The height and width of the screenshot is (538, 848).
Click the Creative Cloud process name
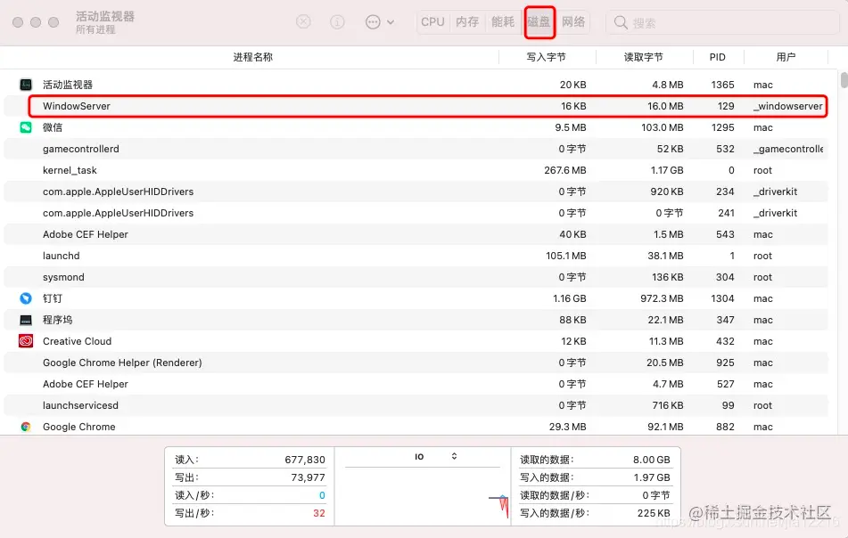[x=78, y=341]
